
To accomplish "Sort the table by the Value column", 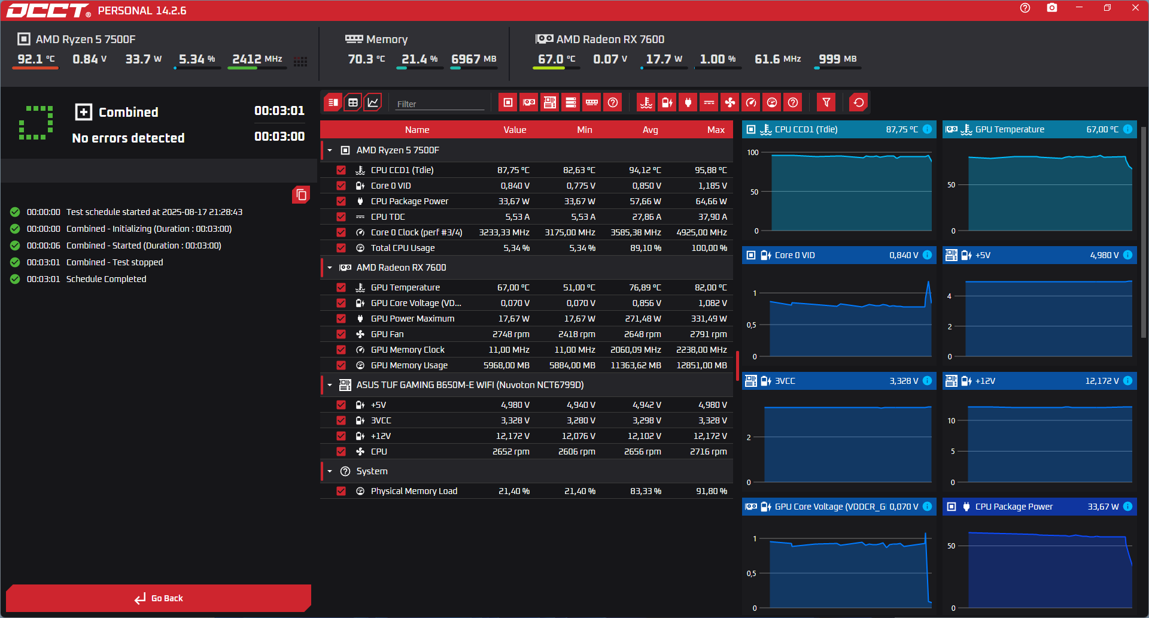I will [x=515, y=130].
